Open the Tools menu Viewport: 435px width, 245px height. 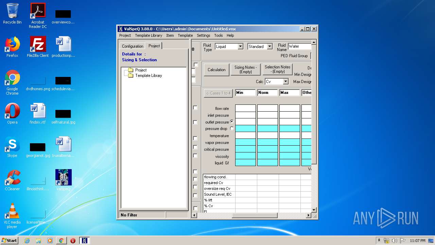pyautogui.click(x=219, y=35)
